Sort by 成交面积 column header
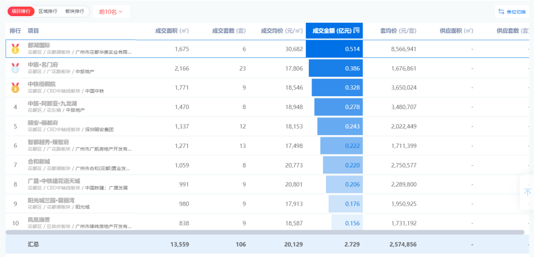 [x=173, y=31]
